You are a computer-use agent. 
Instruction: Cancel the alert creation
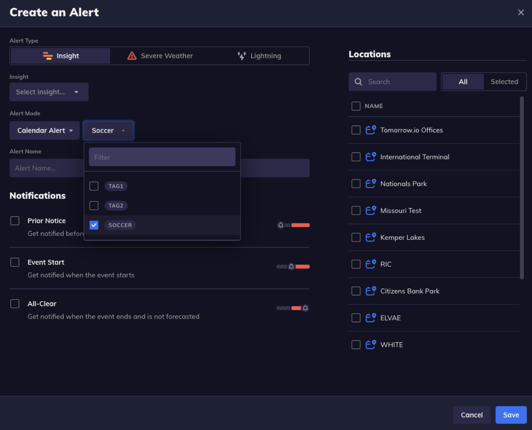471,415
